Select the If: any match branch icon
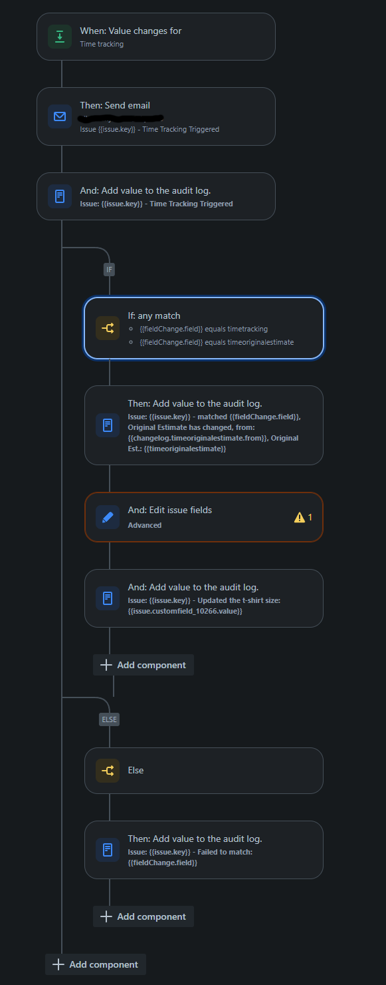The image size is (386, 985). tap(108, 328)
